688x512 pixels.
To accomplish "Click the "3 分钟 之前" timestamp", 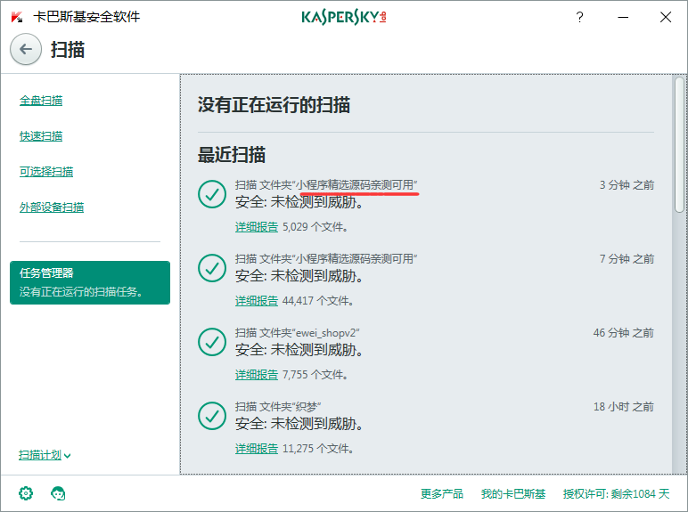I will click(627, 185).
